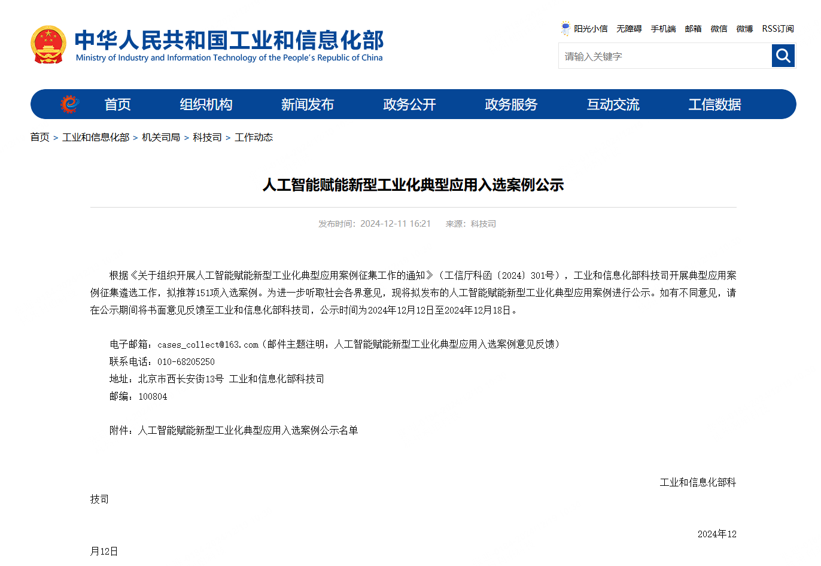Open the 首页 navigation menu item
Viewport: 821px width, 566px height.
(117, 105)
